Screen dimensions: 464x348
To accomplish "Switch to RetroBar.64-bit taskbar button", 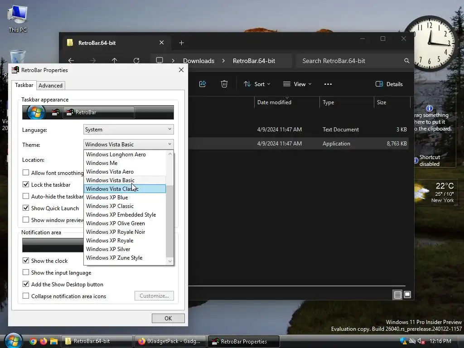I will tap(96, 341).
